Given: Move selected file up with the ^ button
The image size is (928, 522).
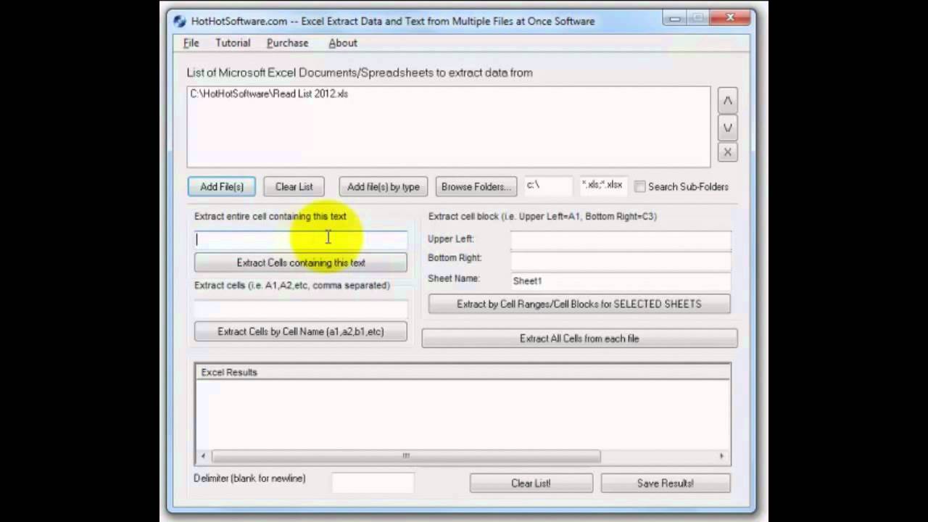Looking at the screenshot, I should click(x=728, y=101).
